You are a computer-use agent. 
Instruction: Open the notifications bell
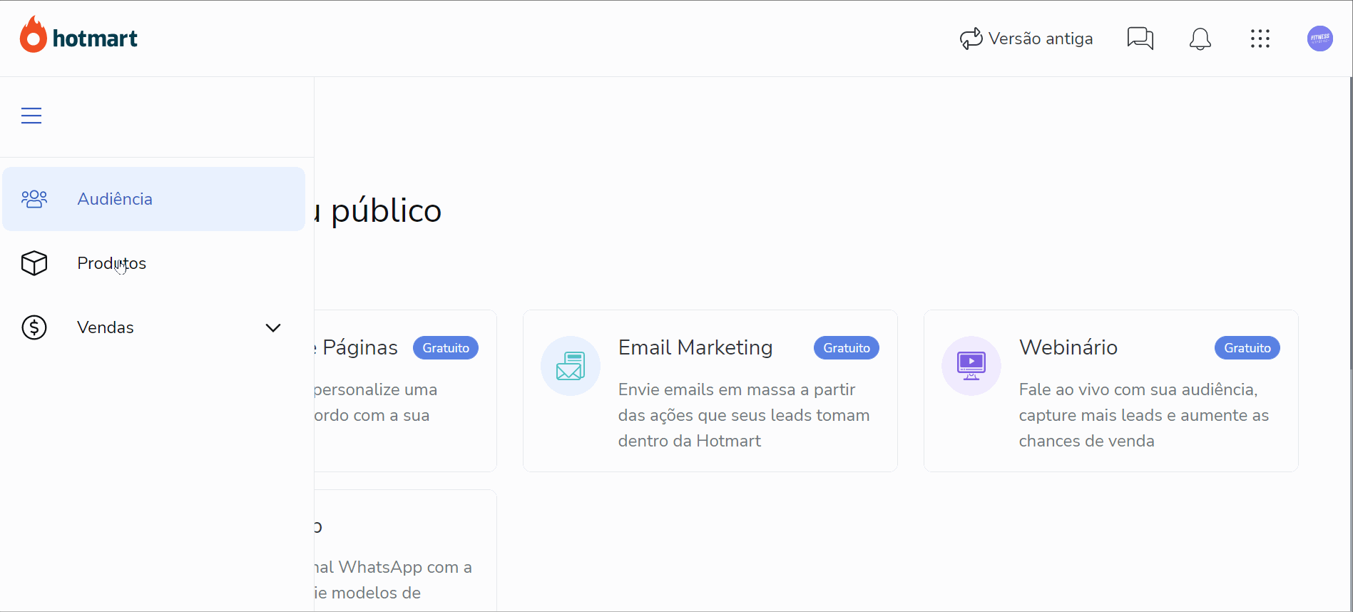tap(1200, 39)
